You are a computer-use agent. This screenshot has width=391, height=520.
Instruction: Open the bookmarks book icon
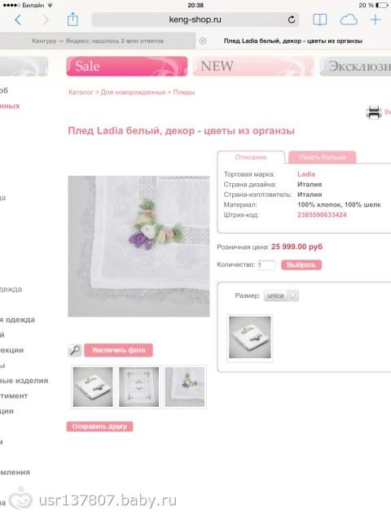tap(319, 20)
